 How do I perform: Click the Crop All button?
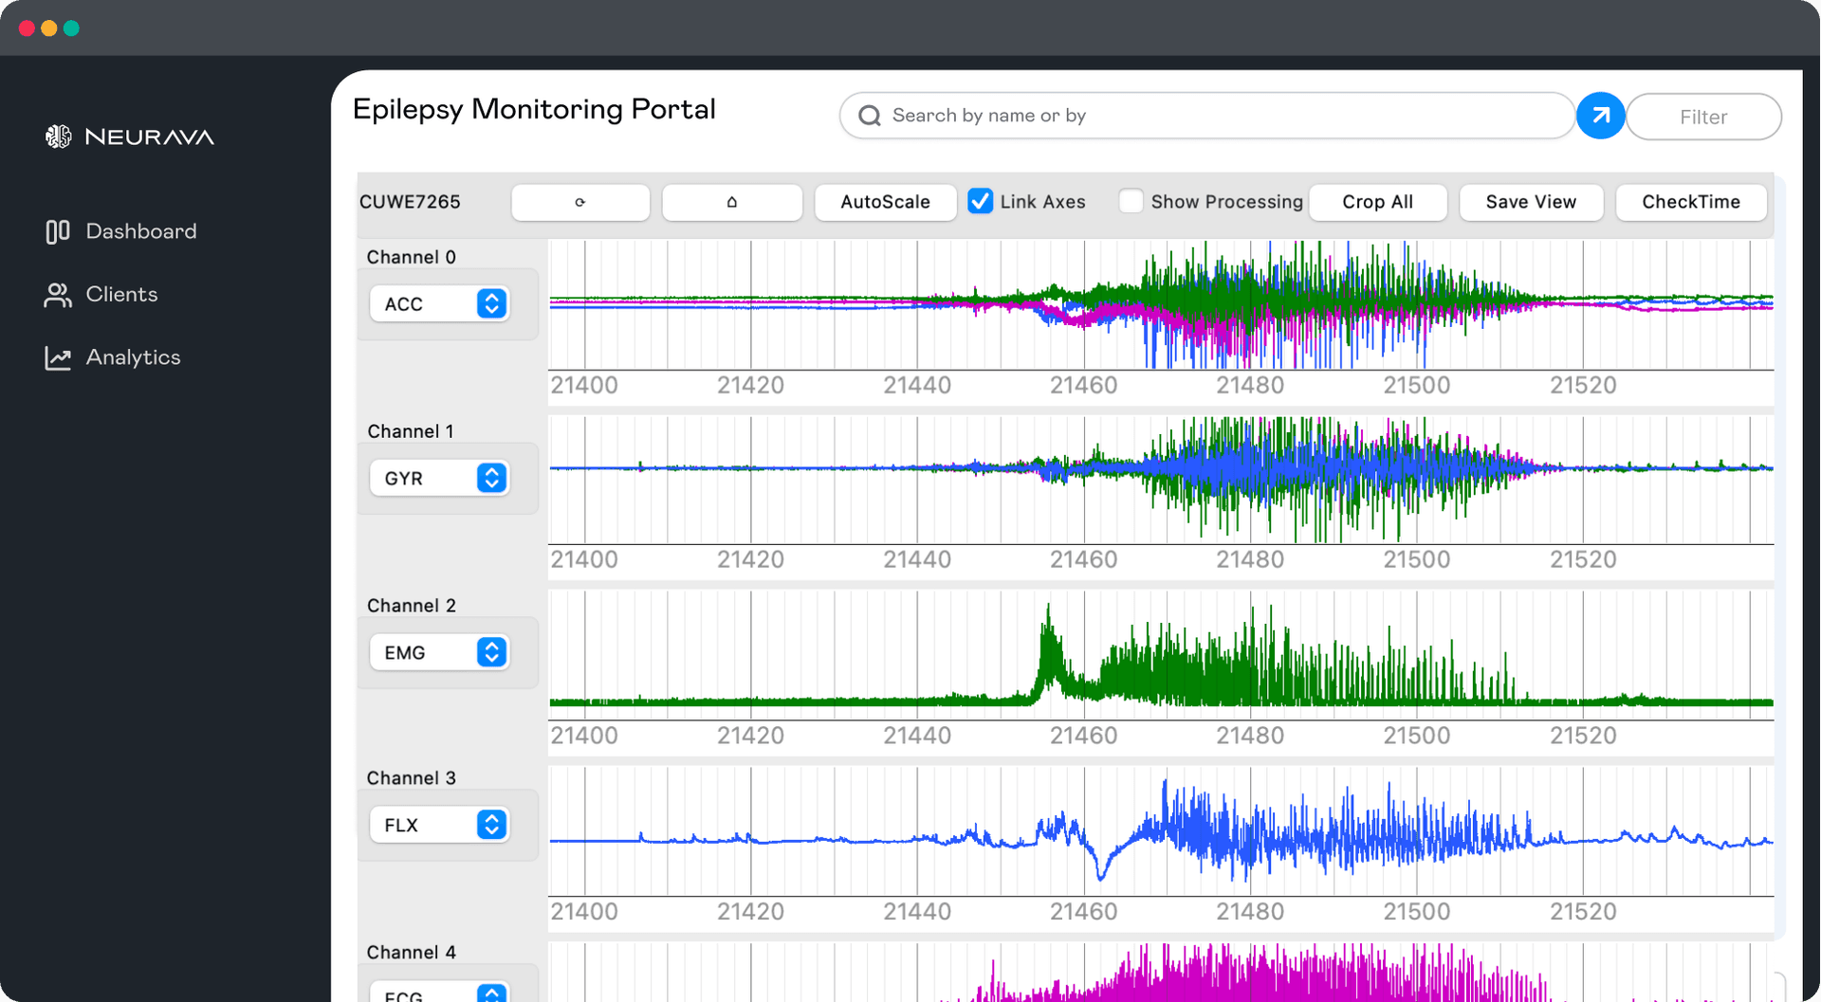(x=1377, y=202)
